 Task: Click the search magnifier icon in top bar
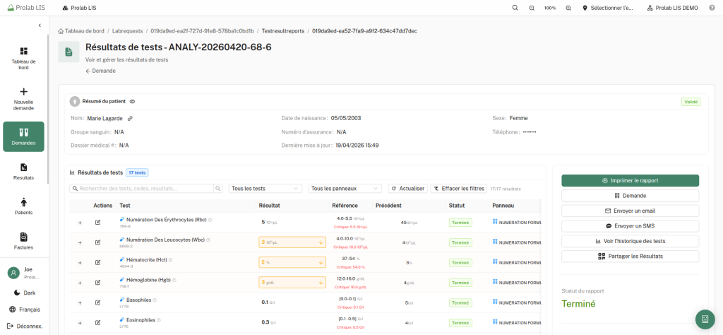pyautogui.click(x=515, y=7)
